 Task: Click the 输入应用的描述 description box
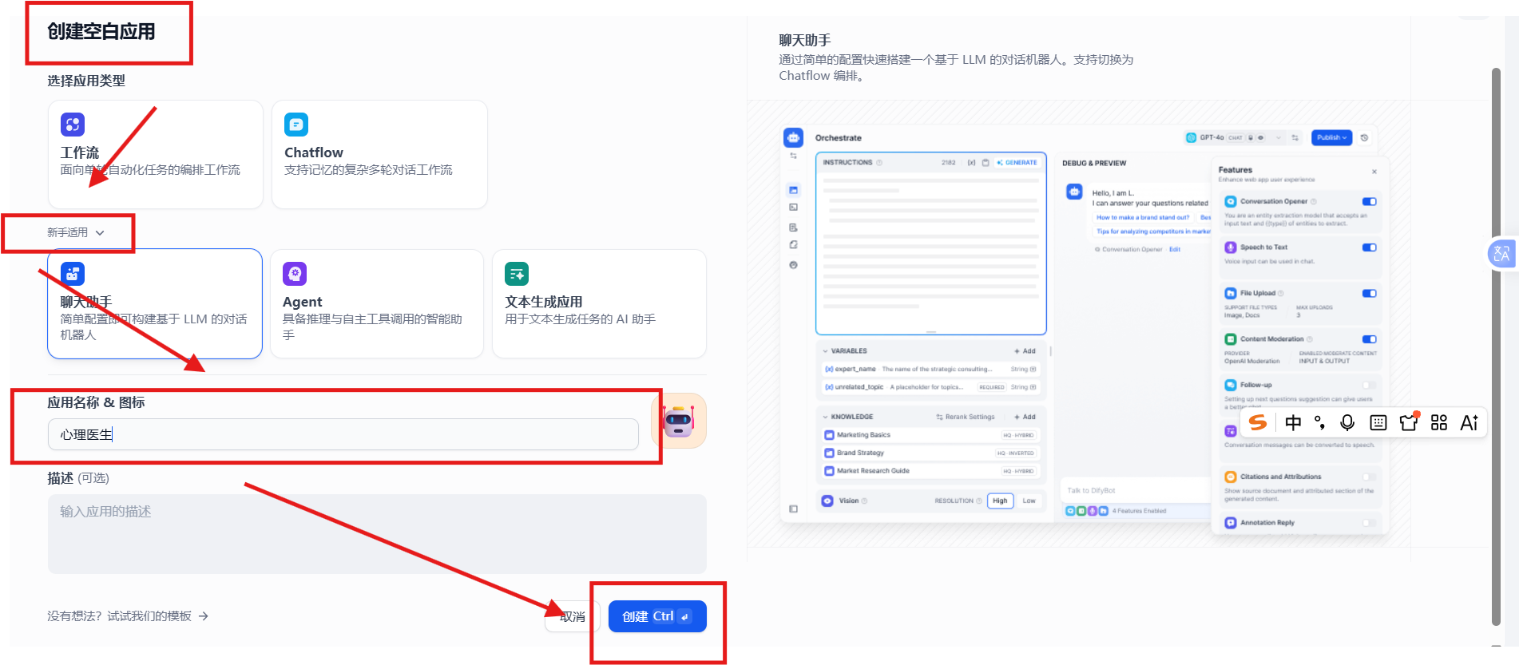377,533
